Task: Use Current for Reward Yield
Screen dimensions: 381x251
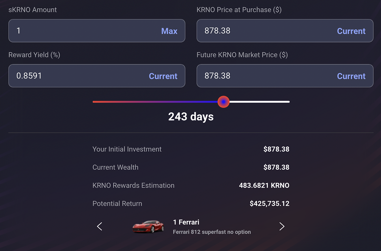Action: [x=163, y=76]
